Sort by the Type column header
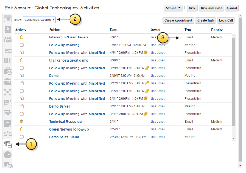Image resolution: width=246 pixels, height=173 pixels. (188, 30)
